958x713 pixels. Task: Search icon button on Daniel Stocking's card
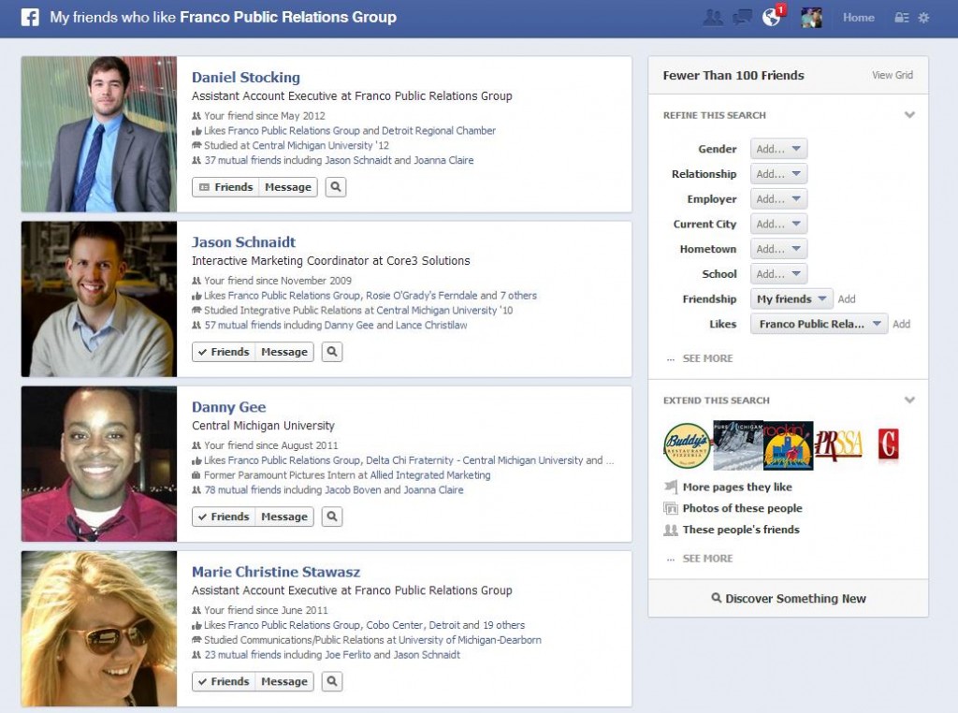(336, 187)
